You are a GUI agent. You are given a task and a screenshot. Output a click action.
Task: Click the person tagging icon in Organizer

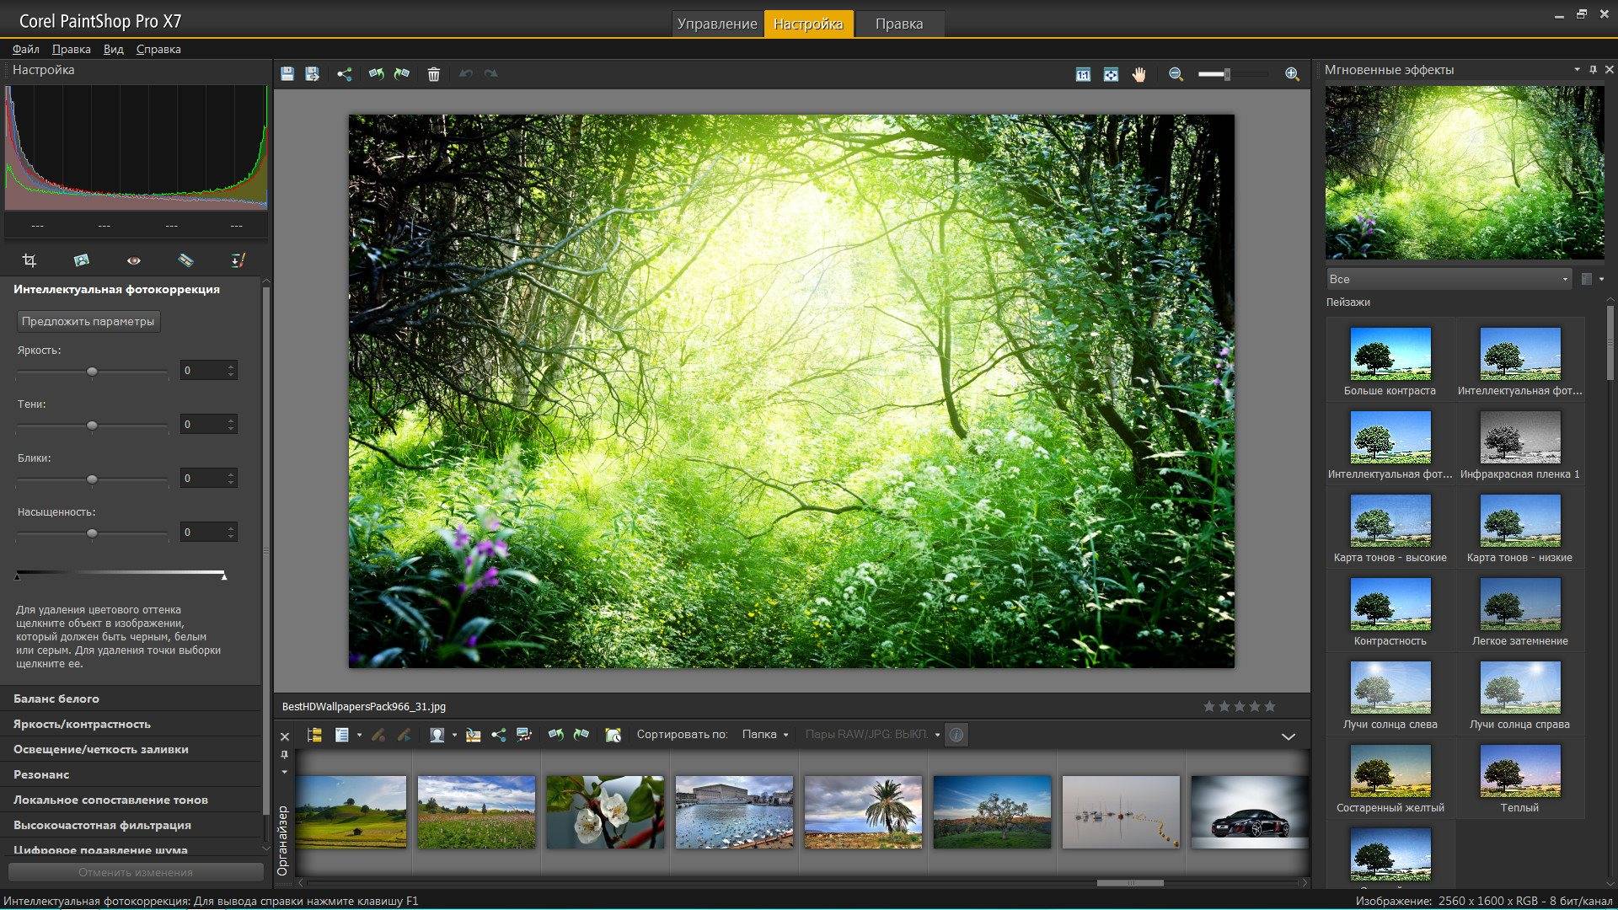437,735
